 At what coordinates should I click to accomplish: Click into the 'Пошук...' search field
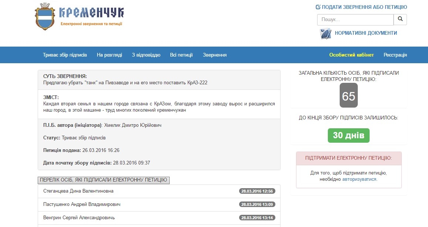pyautogui.click(x=355, y=20)
